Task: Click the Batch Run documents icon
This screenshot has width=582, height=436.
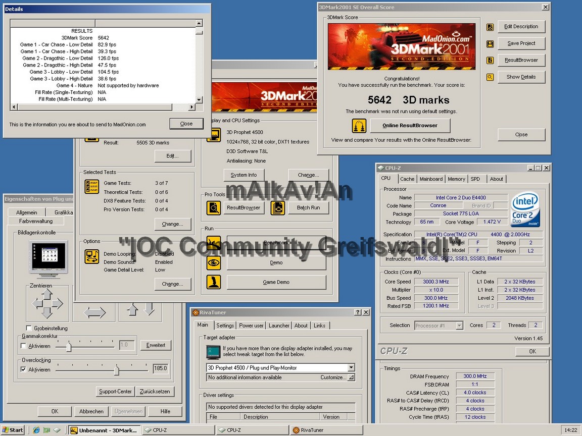Action: 278,208
